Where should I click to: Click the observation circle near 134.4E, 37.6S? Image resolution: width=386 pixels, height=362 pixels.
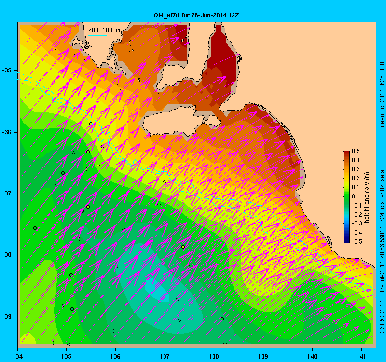pyautogui.click(x=35, y=228)
